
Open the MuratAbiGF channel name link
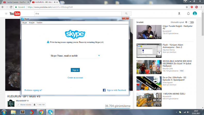[21, 101]
